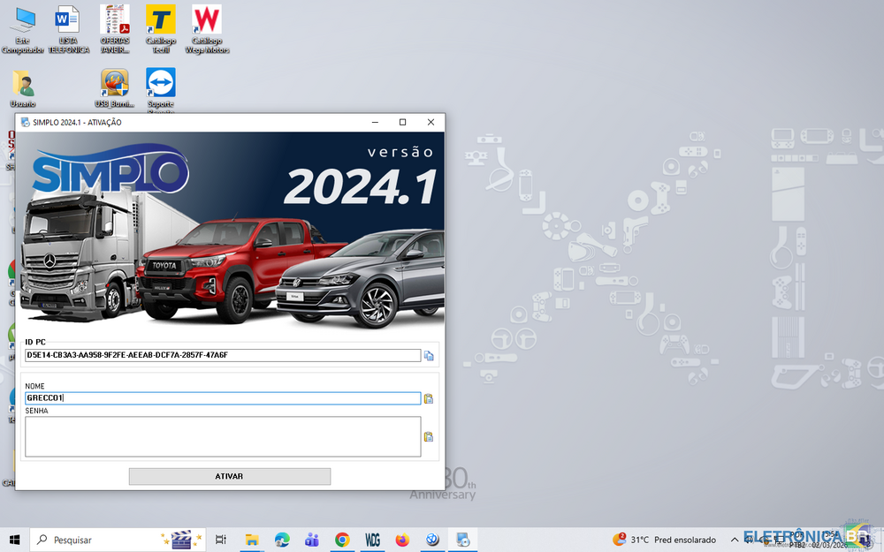Focus the NOME field containing GRECCO1

[222, 398]
